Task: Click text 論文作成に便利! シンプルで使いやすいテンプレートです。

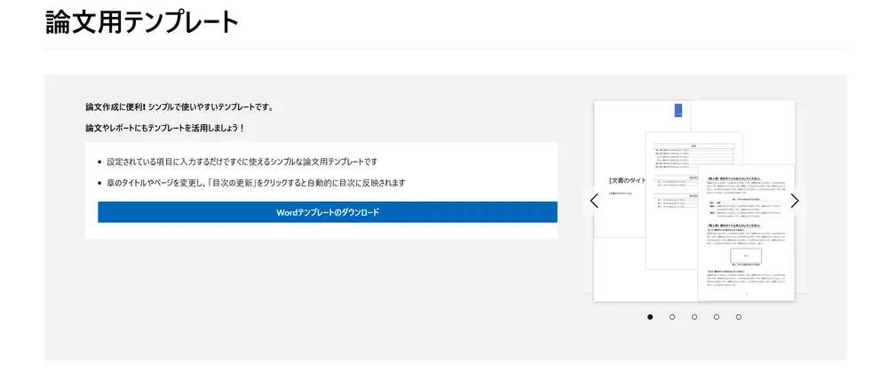Action: (x=179, y=107)
